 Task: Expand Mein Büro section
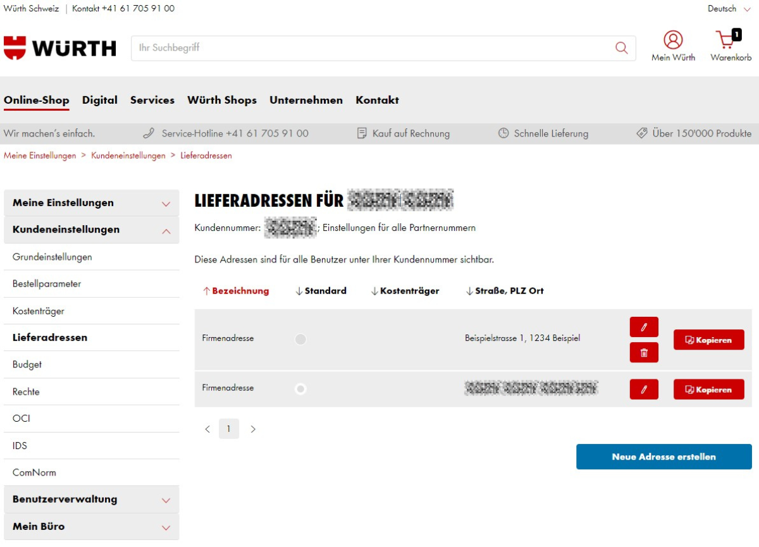tap(92, 526)
